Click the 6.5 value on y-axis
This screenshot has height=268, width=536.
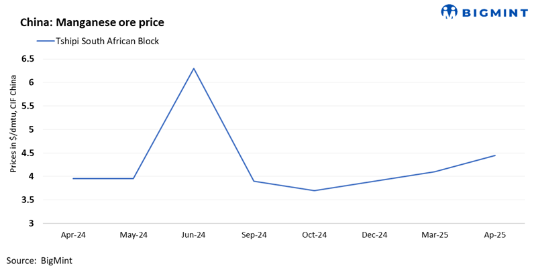click(x=28, y=59)
